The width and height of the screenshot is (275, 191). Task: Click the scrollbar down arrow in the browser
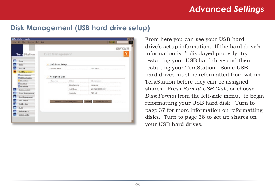coord(133,121)
